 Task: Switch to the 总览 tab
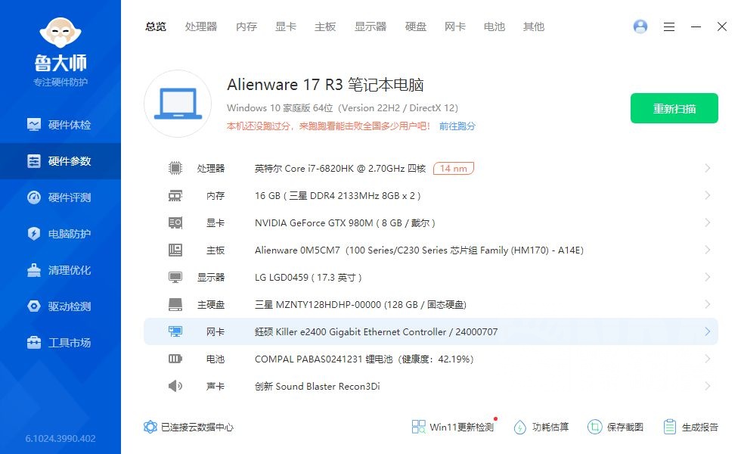pos(156,27)
